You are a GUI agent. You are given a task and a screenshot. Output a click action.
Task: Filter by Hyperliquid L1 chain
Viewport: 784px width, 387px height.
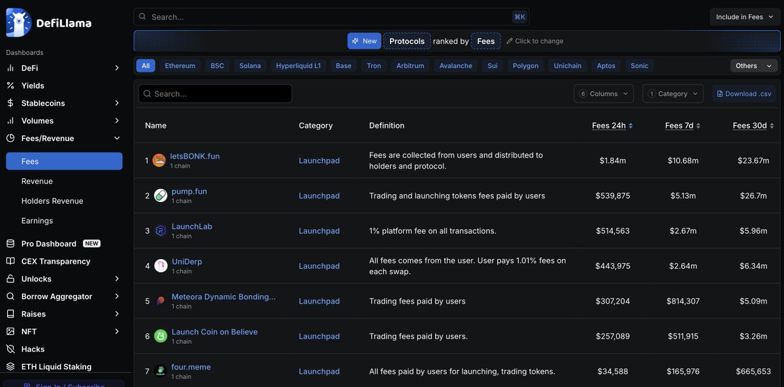(x=299, y=66)
